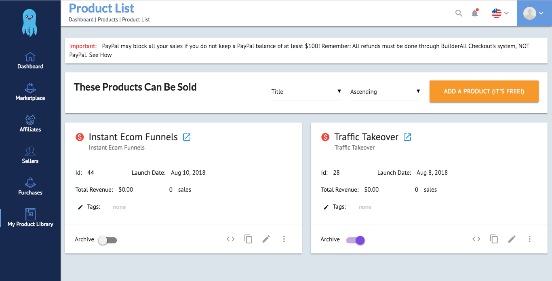This screenshot has width=552, height=281.
Task: Open My Product Library in sidebar
Action: click(x=30, y=218)
